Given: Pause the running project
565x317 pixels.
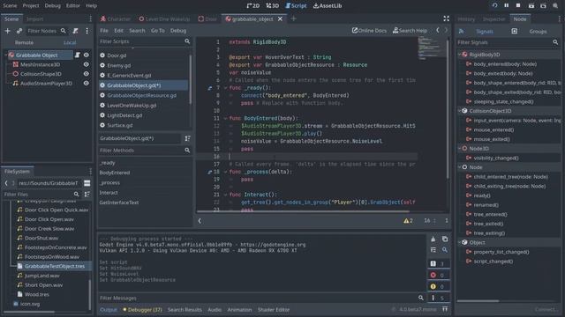Looking at the screenshot, I should 506,5.
